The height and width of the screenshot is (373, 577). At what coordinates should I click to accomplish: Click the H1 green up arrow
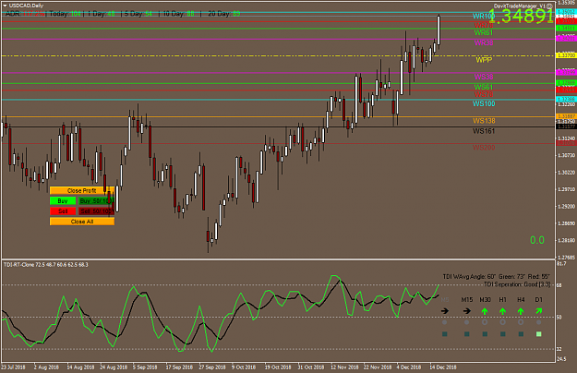pyautogui.click(x=502, y=311)
